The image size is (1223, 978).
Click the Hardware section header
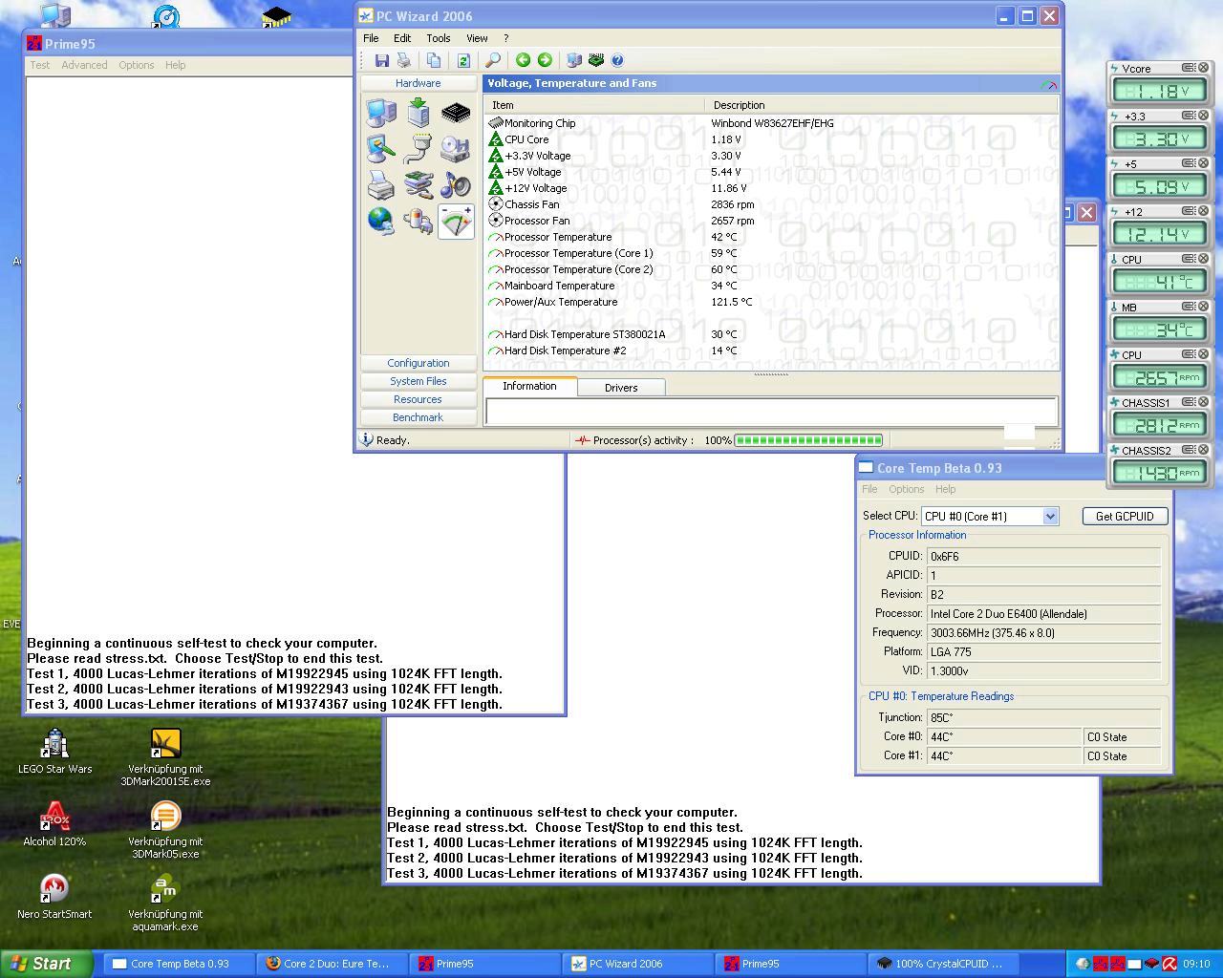418,83
